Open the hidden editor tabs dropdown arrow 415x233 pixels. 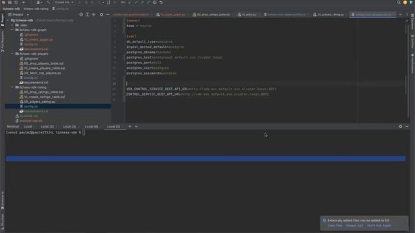(401, 14)
